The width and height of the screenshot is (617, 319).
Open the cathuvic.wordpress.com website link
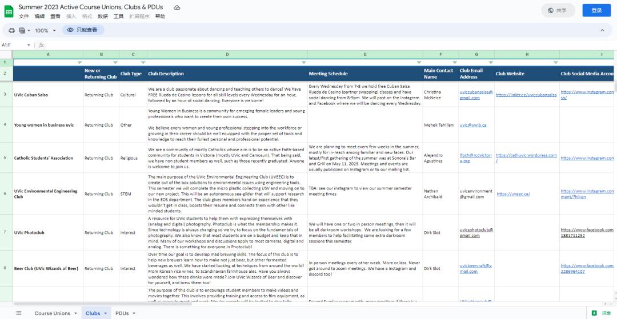tap(526, 158)
